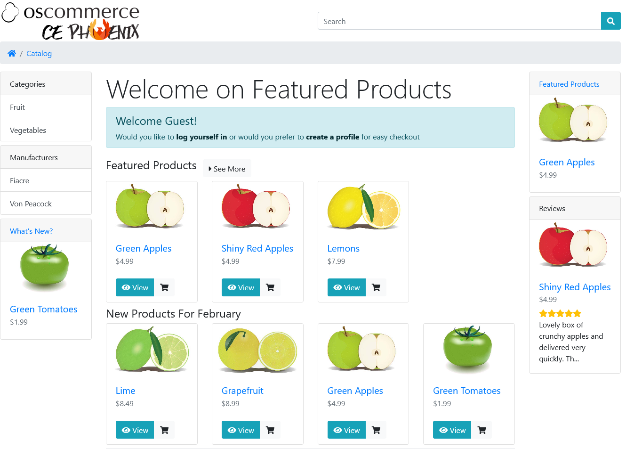
Task: Add Green Tomatoes to cart via cart icon
Action: 482,430
